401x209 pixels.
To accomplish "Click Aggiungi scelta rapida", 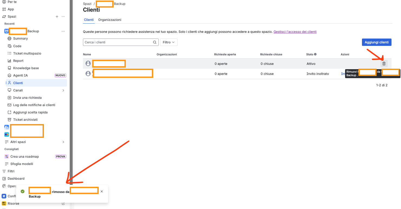I will coord(30,112).
